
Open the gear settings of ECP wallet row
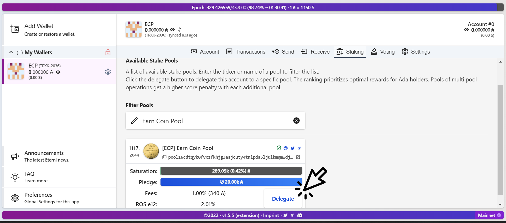108,72
